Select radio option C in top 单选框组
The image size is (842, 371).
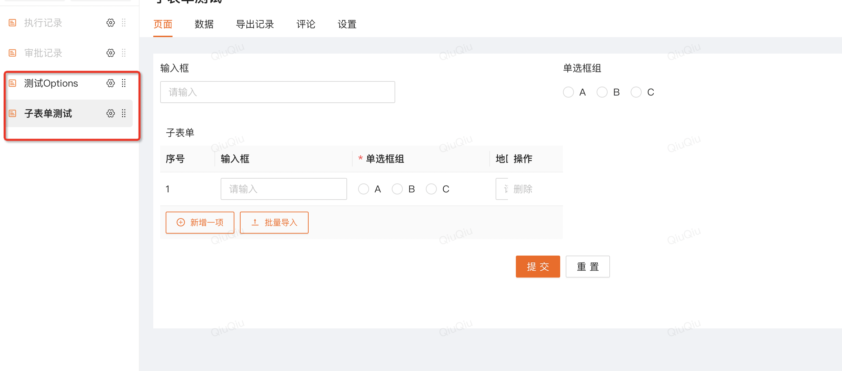pyautogui.click(x=636, y=92)
